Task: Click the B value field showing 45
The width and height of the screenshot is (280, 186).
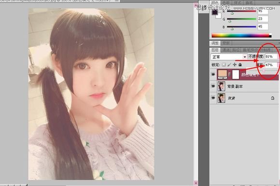Action: pyautogui.click(x=263, y=26)
